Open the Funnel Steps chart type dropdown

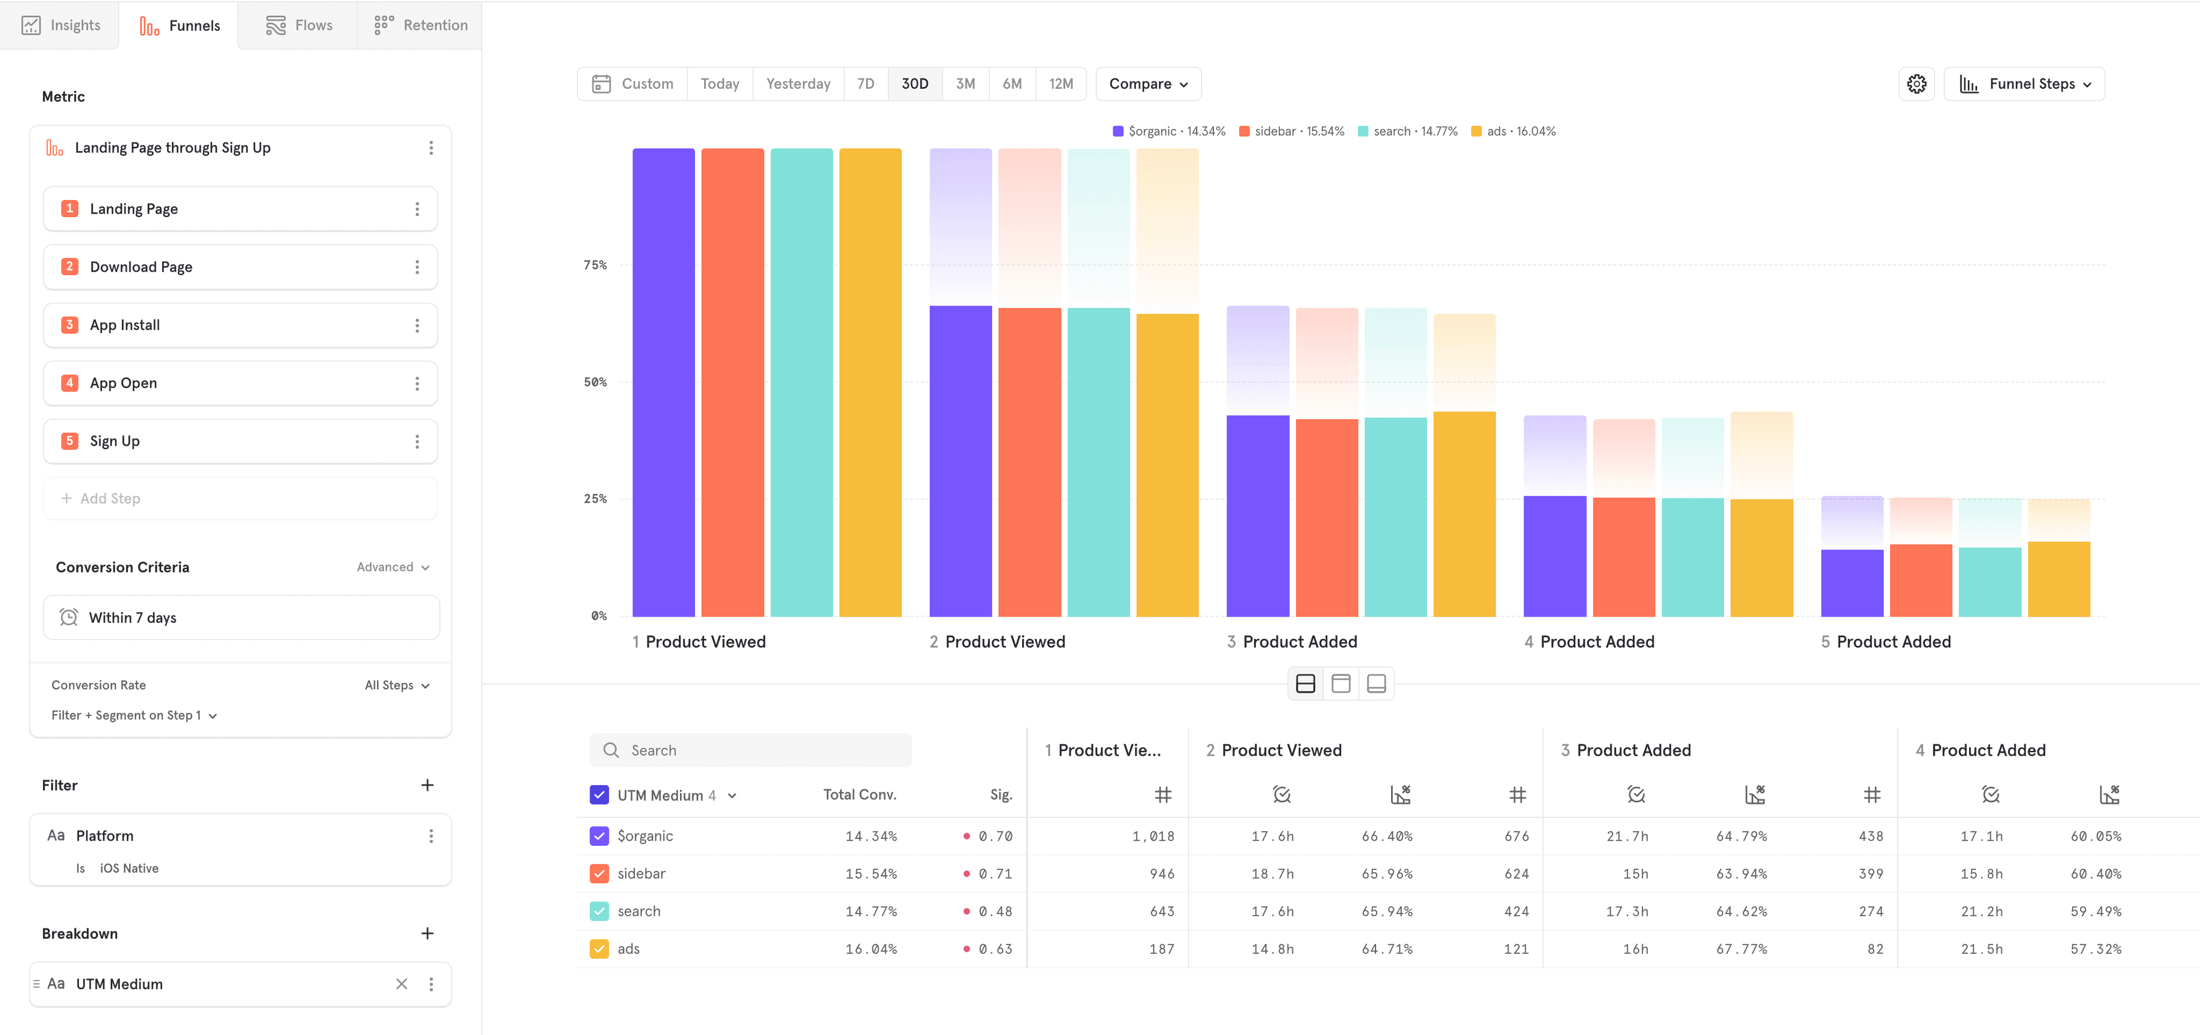click(2024, 84)
